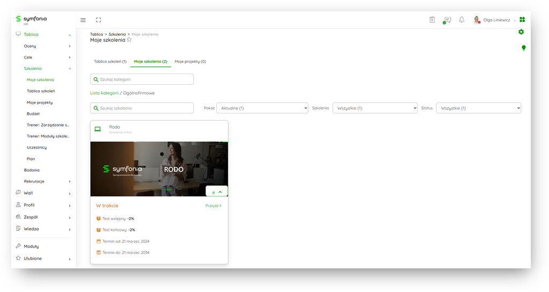Image resolution: width=549 pixels, height=292 pixels.
Task: Switch to Tablica szkoleń (1) tab
Action: [x=110, y=61]
